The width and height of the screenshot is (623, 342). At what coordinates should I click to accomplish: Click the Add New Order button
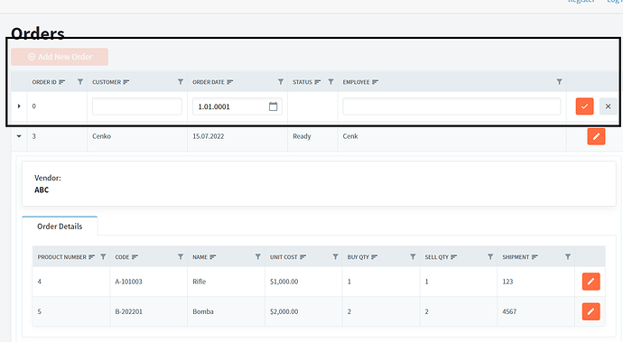[60, 57]
